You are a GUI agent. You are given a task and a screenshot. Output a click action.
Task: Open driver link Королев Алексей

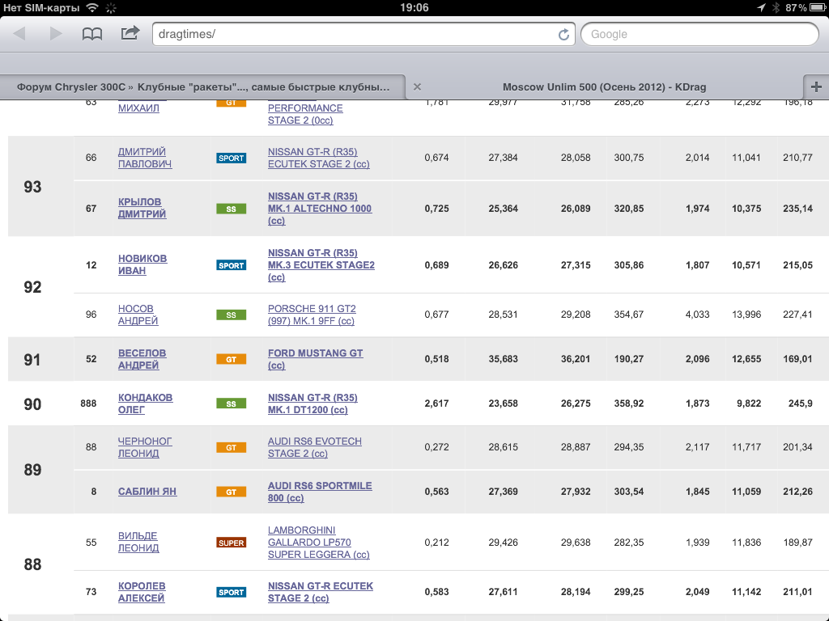coord(142,592)
